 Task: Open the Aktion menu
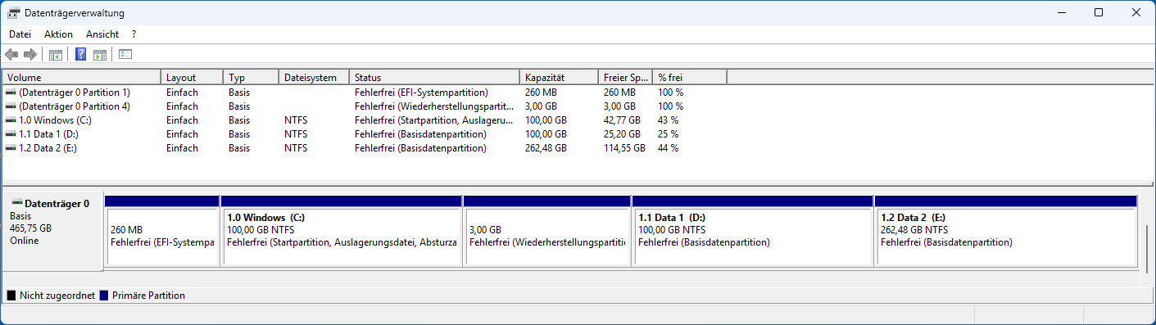click(x=59, y=34)
